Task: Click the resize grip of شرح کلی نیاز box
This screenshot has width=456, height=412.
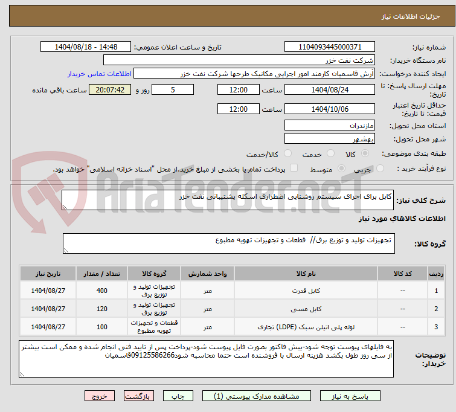Action: (65, 207)
